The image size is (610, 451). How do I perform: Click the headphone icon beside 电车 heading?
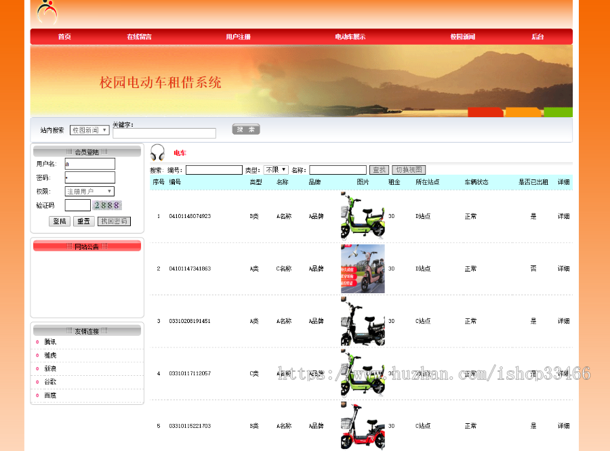[157, 152]
